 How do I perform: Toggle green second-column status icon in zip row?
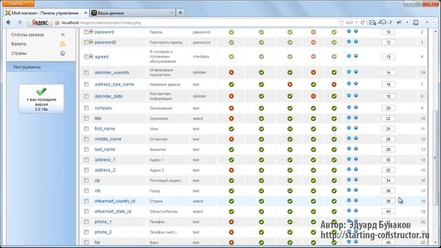(261, 180)
